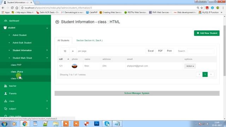Viewport: 226px width, 127px height.
Task: Reload the page with refresh icon
Action: pos(12,8)
